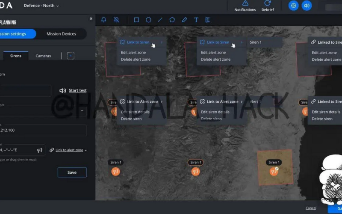
Task: Expand the Link to alert zone dropdown
Action: (68, 150)
